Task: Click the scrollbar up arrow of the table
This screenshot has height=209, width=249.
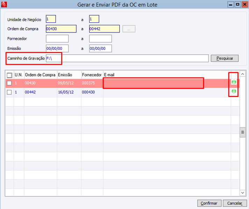Action: click(x=242, y=74)
